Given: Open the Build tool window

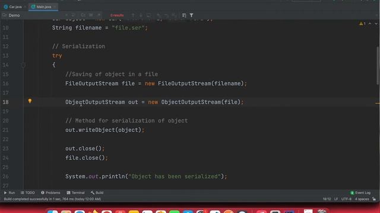Looking at the screenshot, I should pos(97,193).
